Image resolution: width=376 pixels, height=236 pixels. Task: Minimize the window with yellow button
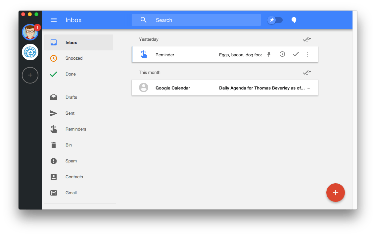pyautogui.click(x=30, y=14)
